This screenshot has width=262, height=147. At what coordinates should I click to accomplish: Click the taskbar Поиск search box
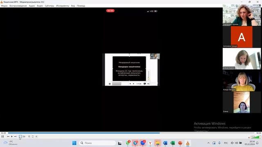[97, 143]
